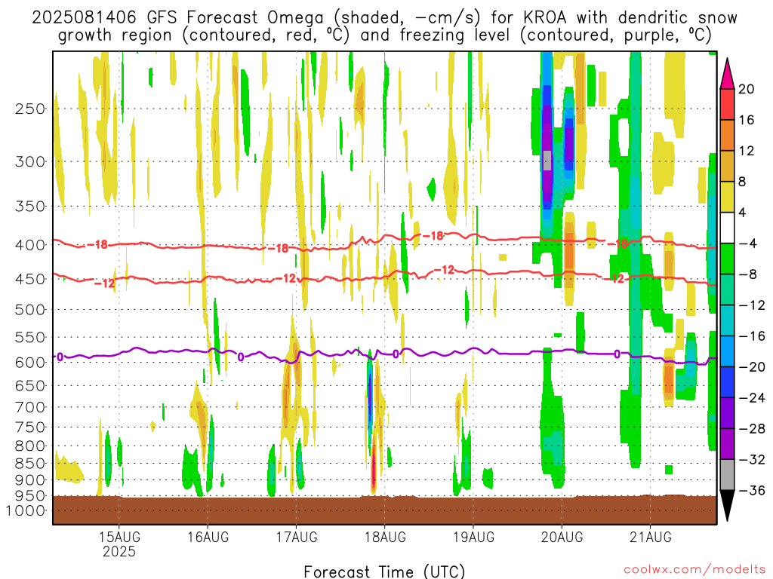
Task: Click the 900 pressure level label
Action: [30, 479]
